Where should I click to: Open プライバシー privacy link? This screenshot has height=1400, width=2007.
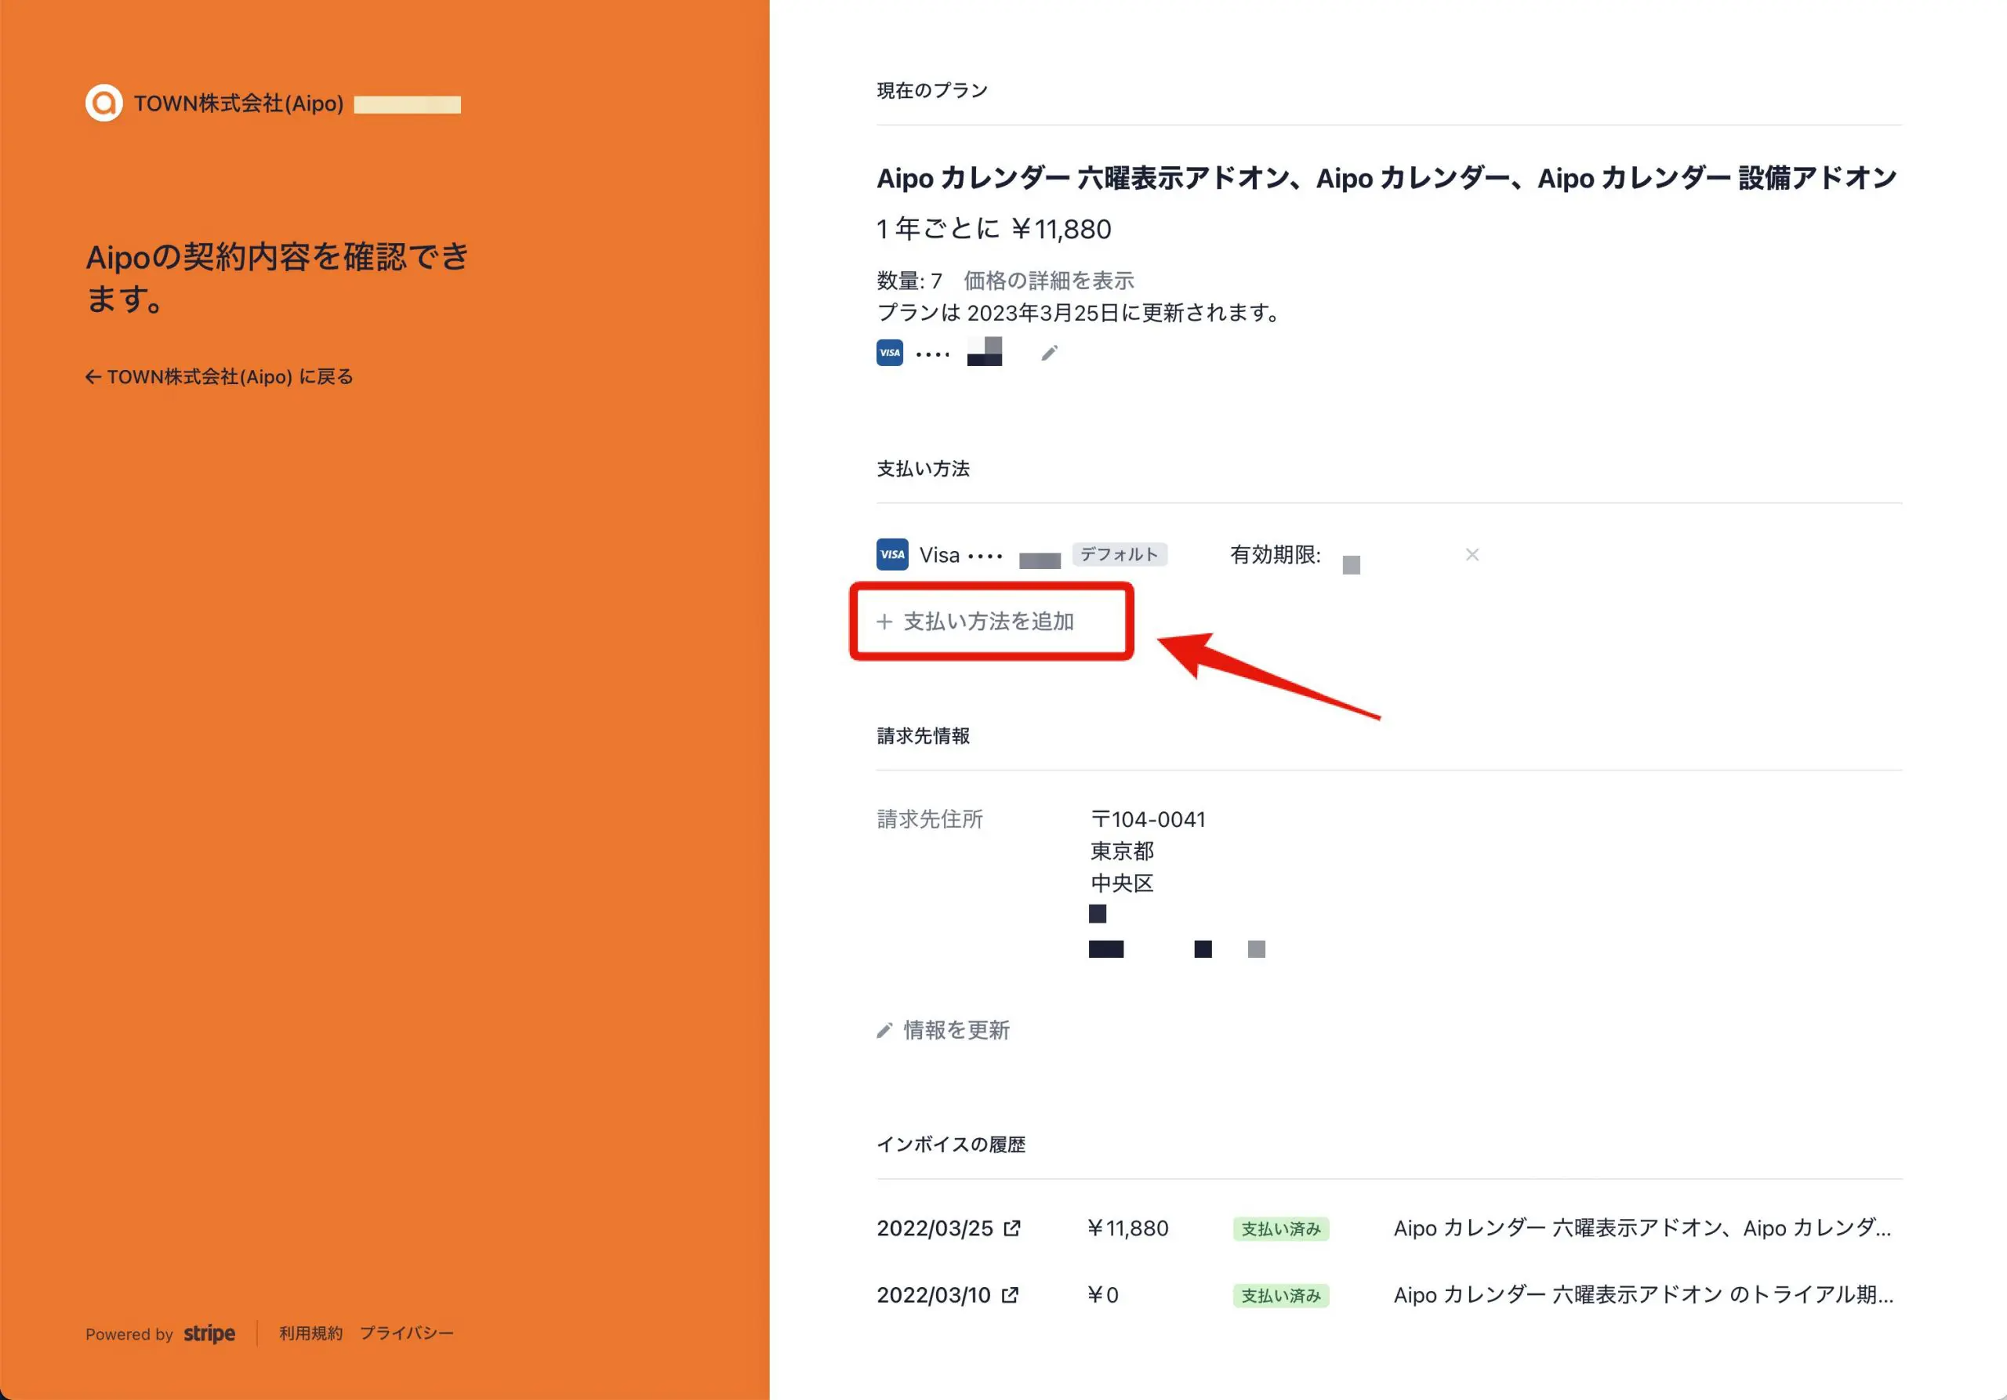(406, 1333)
